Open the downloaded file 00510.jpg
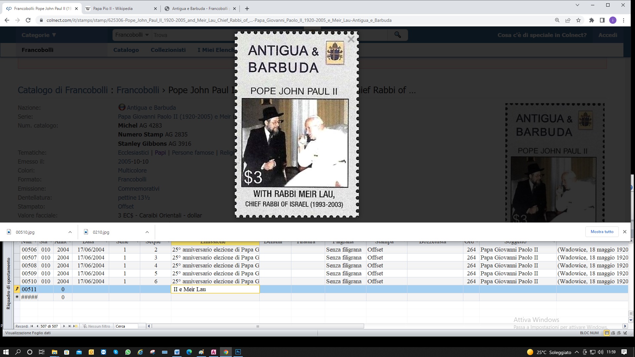The height and width of the screenshot is (357, 635). 25,232
